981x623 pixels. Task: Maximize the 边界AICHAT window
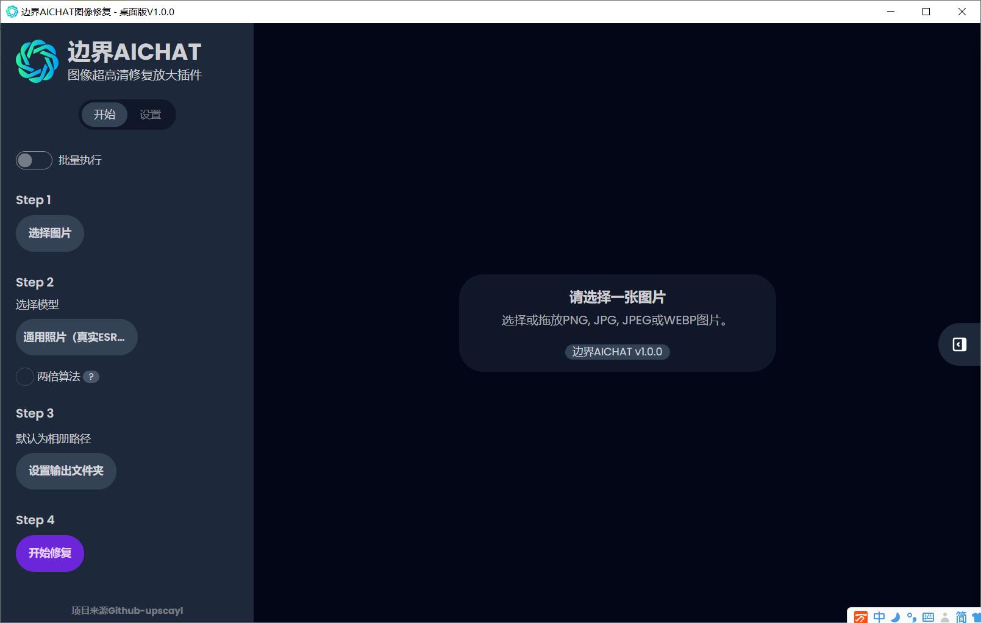click(x=926, y=12)
